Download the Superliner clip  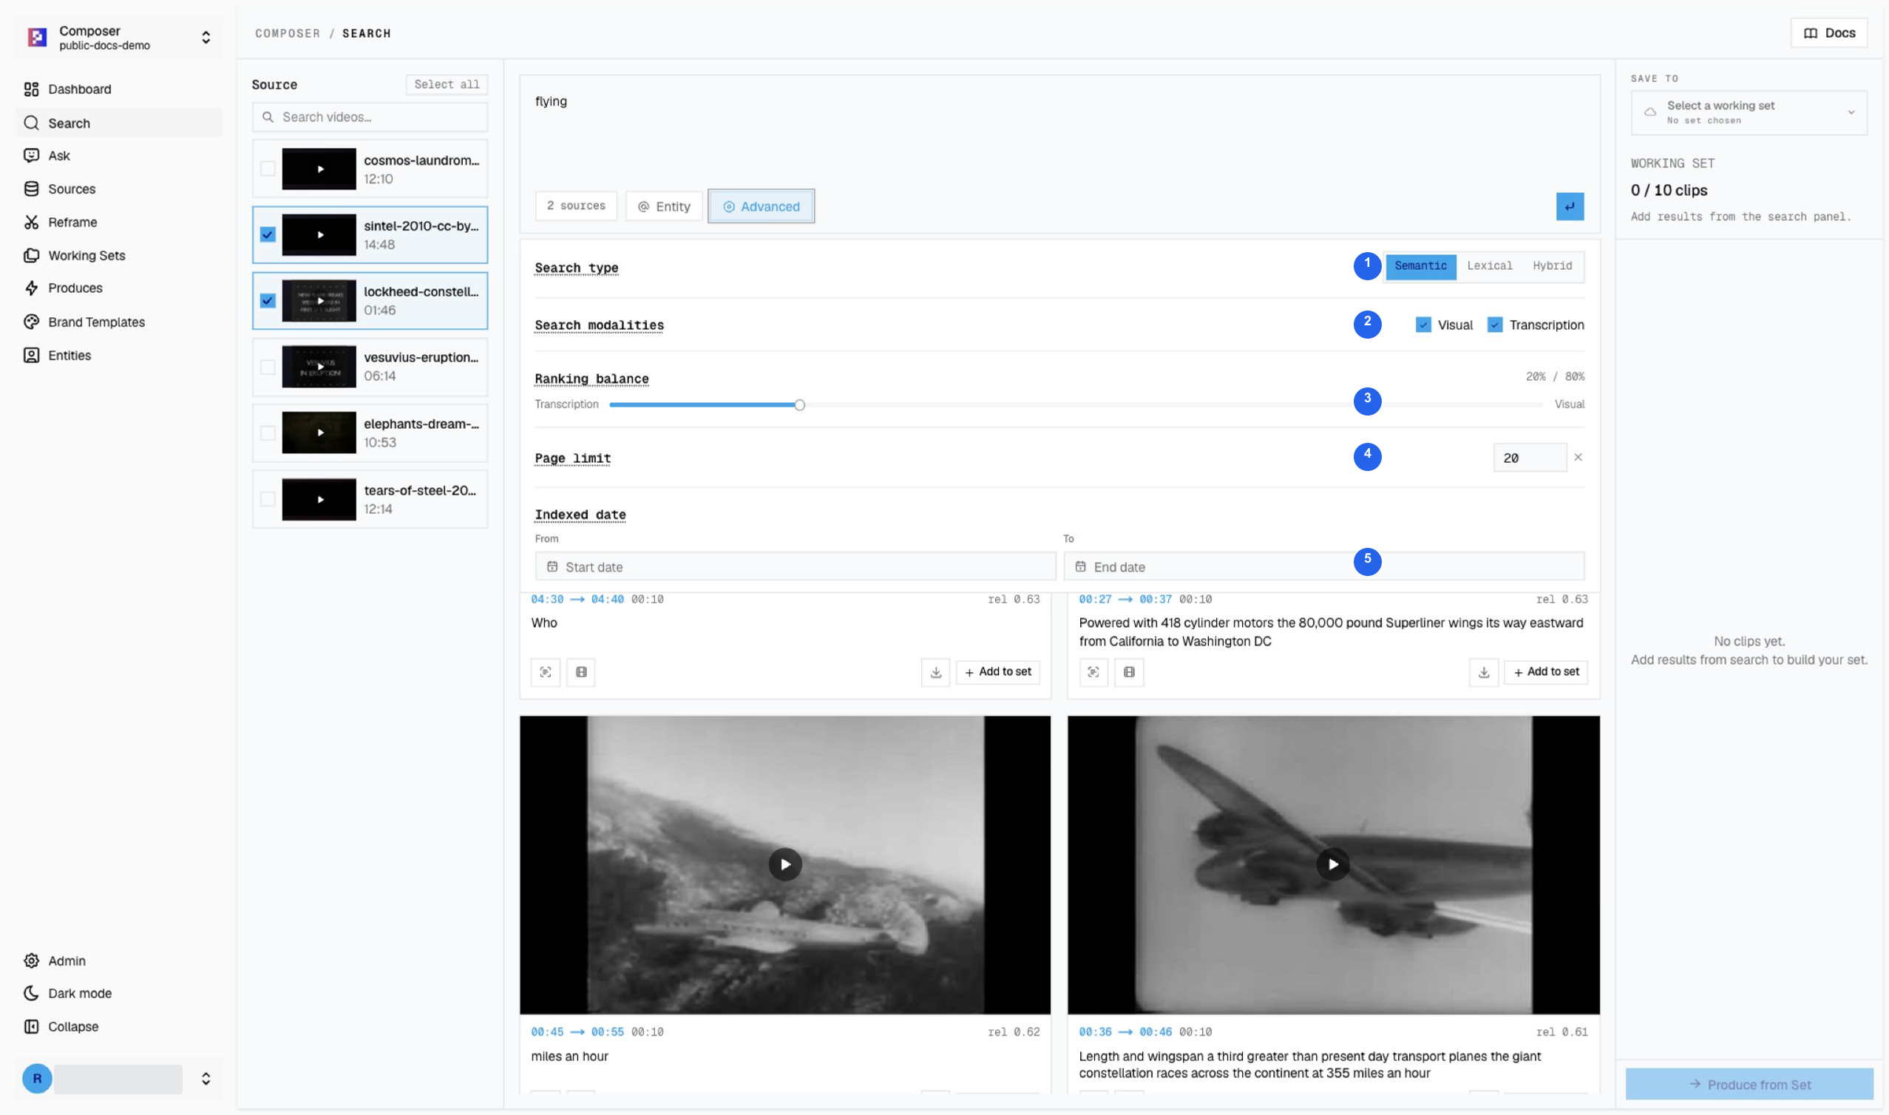tap(1483, 671)
